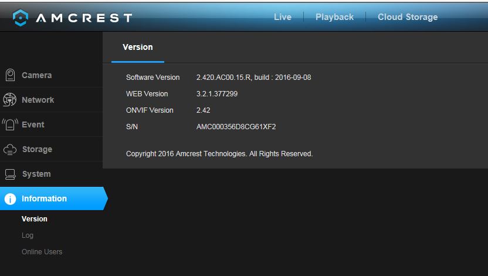Click the WEB Version label

[147, 94]
